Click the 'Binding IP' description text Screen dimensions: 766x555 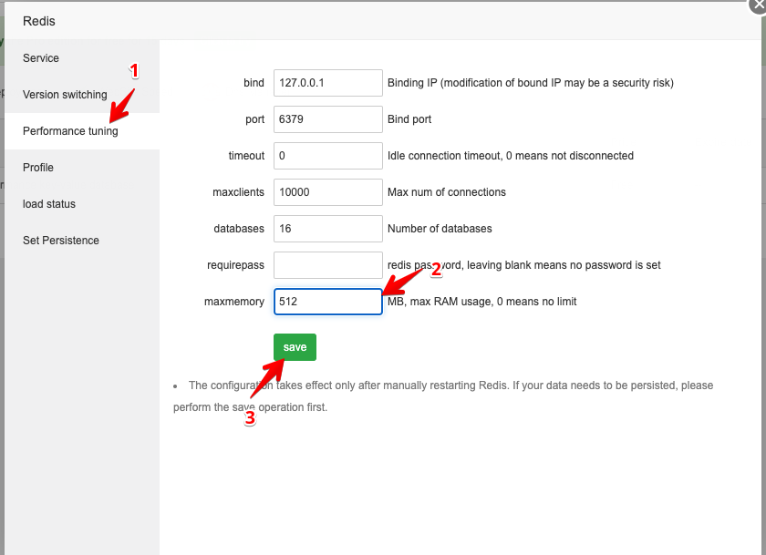(x=530, y=83)
